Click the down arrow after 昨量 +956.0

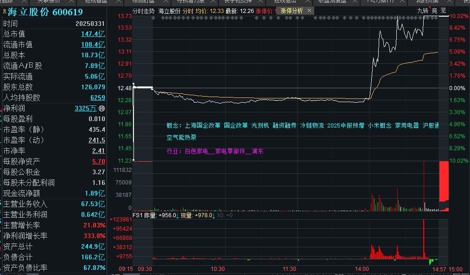pos(178,215)
